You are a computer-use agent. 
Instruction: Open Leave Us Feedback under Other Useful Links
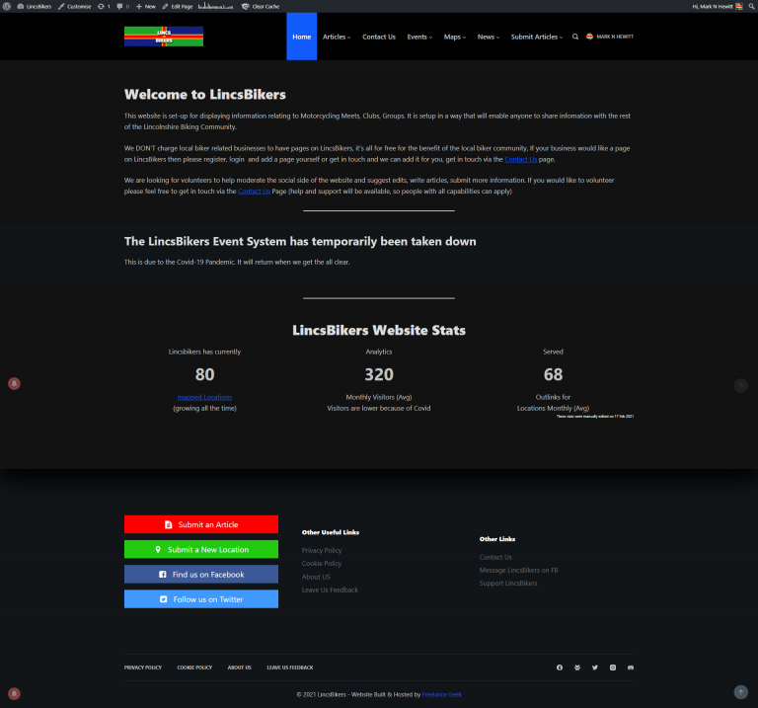point(330,590)
